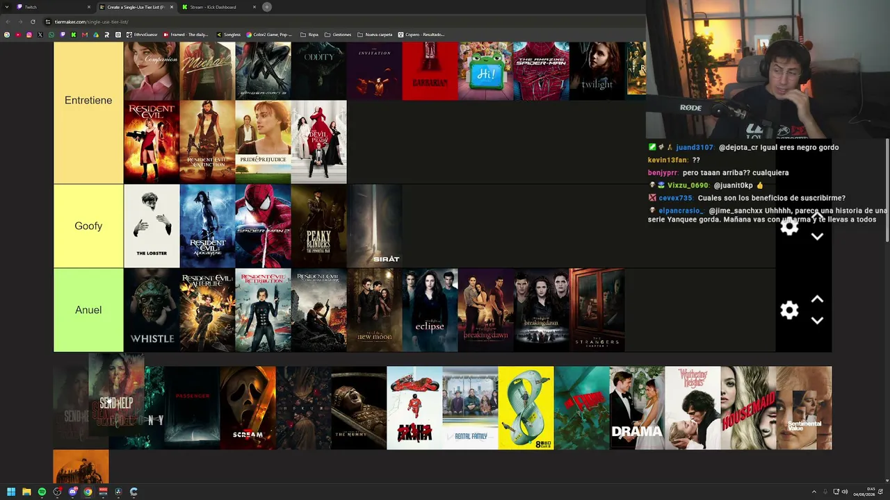Open the Windows Start menu
Image resolution: width=890 pixels, height=500 pixels.
click(11, 492)
